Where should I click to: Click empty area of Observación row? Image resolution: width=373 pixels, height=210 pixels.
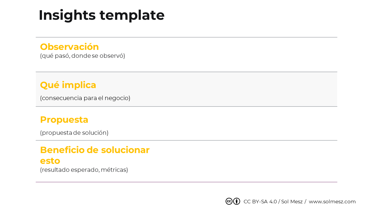coord(233,55)
